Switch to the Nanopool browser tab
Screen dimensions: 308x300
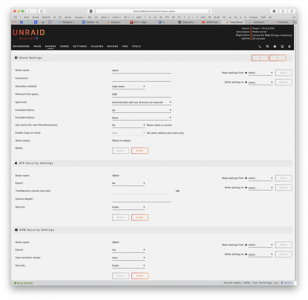tap(67, 22)
